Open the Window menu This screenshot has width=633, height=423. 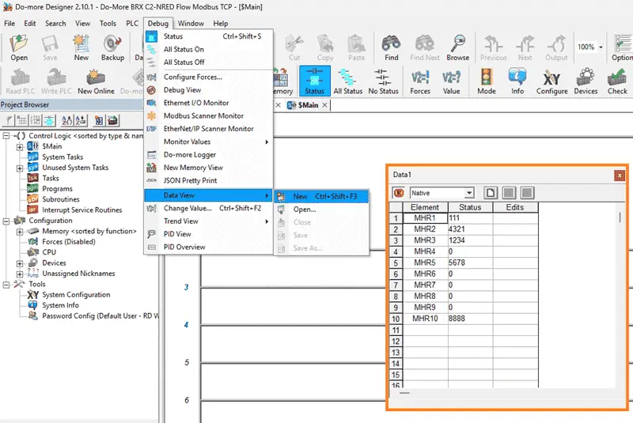coord(191,24)
